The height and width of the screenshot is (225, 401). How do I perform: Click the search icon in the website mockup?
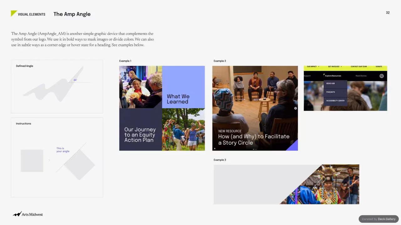pyautogui.click(x=382, y=76)
